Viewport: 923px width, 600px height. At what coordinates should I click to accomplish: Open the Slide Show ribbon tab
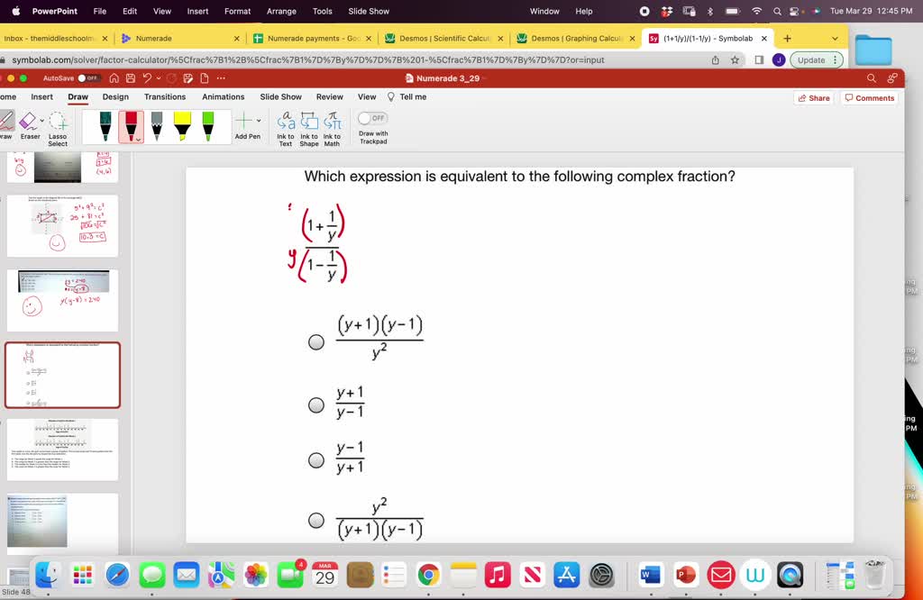281,97
